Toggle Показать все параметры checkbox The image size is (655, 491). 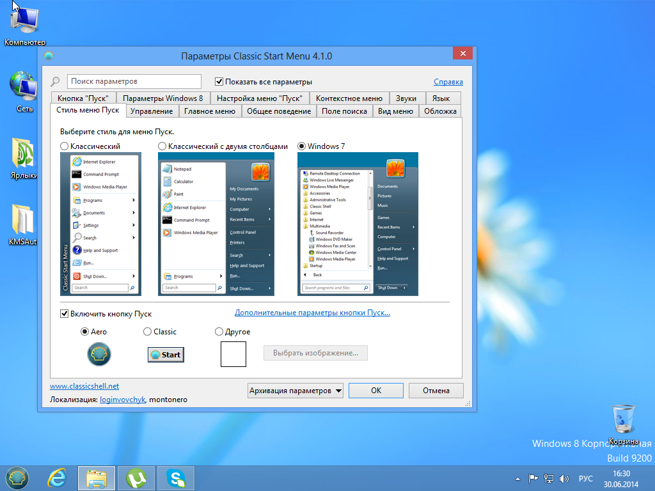[219, 81]
